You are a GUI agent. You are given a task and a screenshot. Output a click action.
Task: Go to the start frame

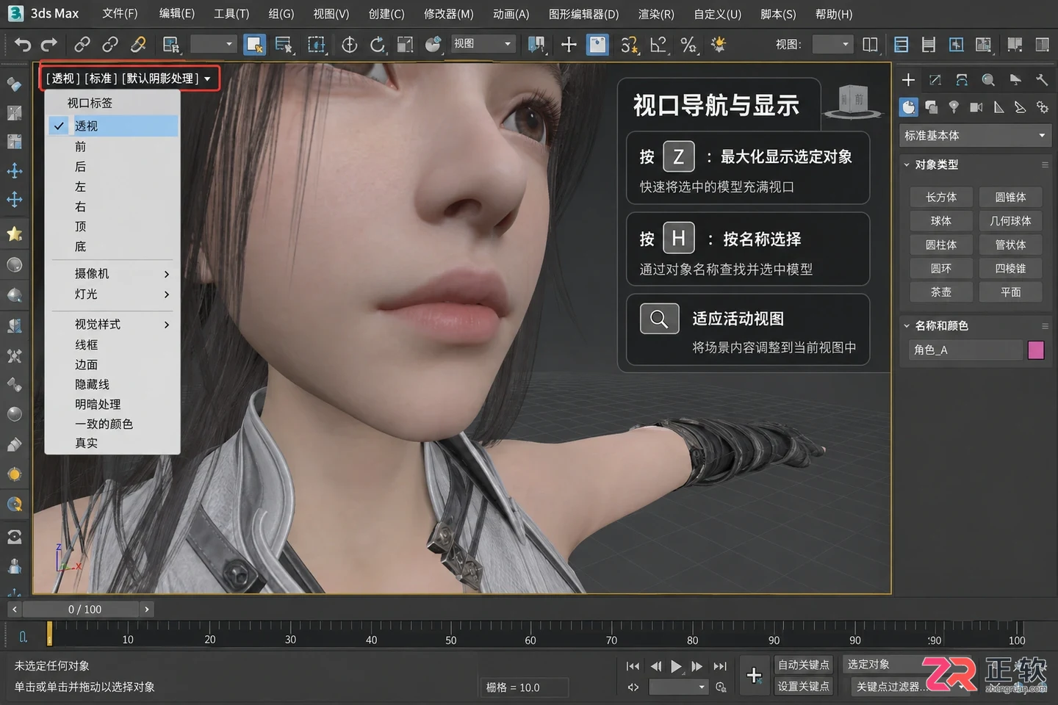coord(633,666)
